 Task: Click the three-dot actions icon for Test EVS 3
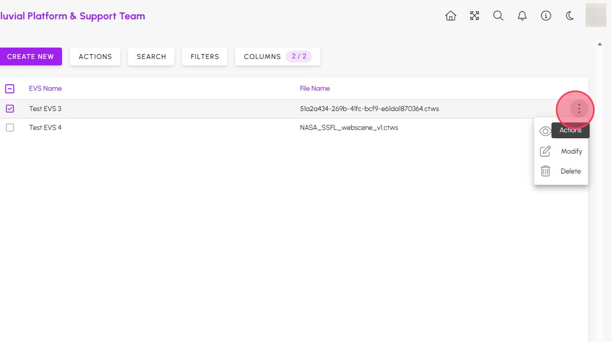pos(579,109)
